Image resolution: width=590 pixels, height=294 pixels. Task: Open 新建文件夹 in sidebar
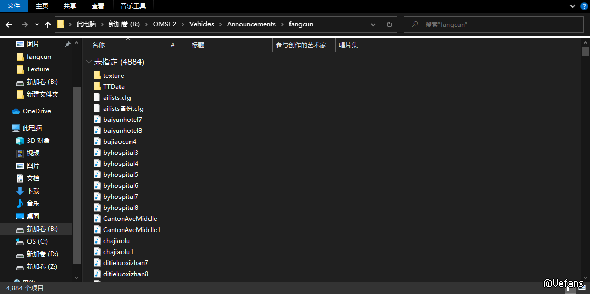pyautogui.click(x=43, y=94)
